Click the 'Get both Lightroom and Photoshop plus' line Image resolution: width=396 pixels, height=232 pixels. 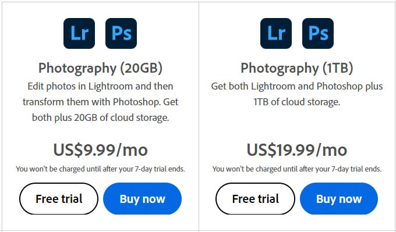click(x=297, y=87)
